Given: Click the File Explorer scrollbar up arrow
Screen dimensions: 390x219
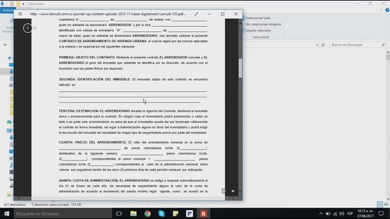Looking at the screenshot, I should (388, 52).
